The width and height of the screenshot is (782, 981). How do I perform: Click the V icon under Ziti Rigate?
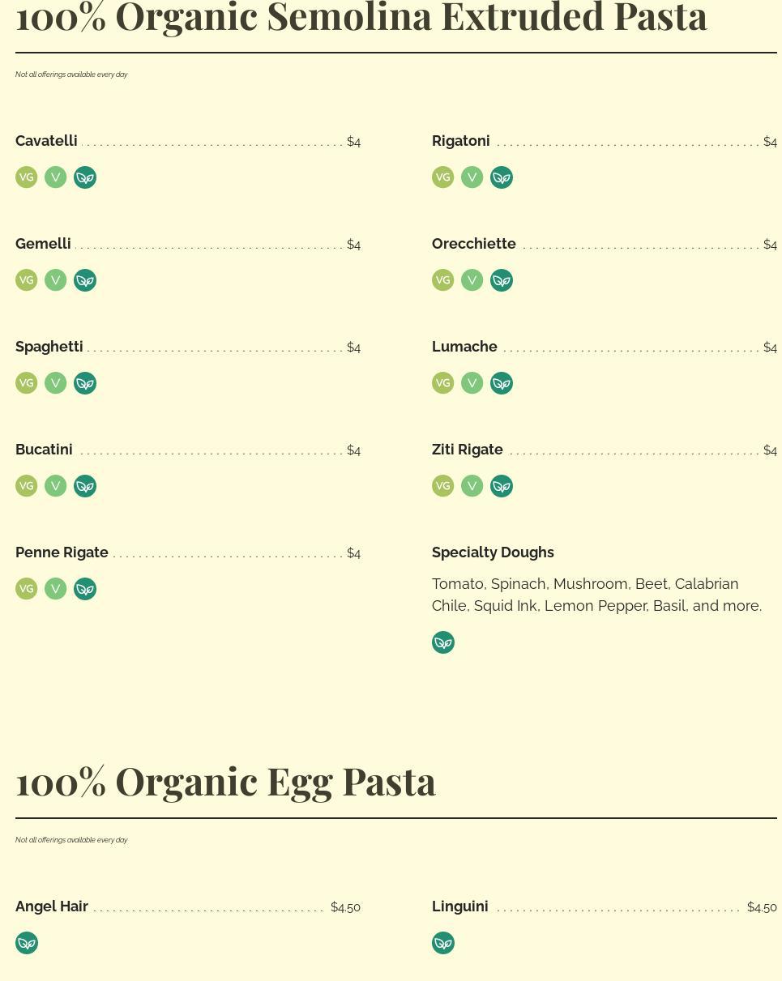(x=472, y=486)
